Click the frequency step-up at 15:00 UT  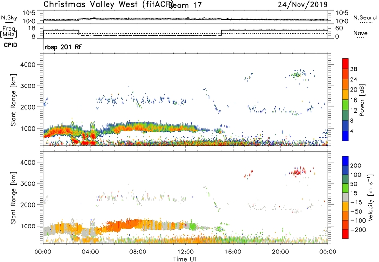(221, 33)
